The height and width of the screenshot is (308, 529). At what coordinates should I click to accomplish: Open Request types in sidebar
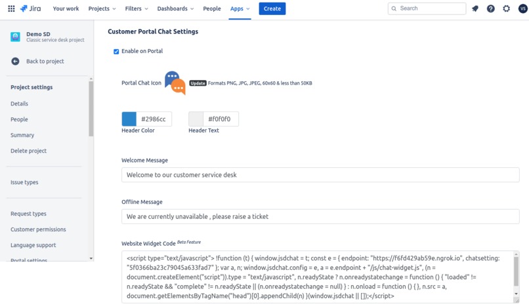click(28, 214)
